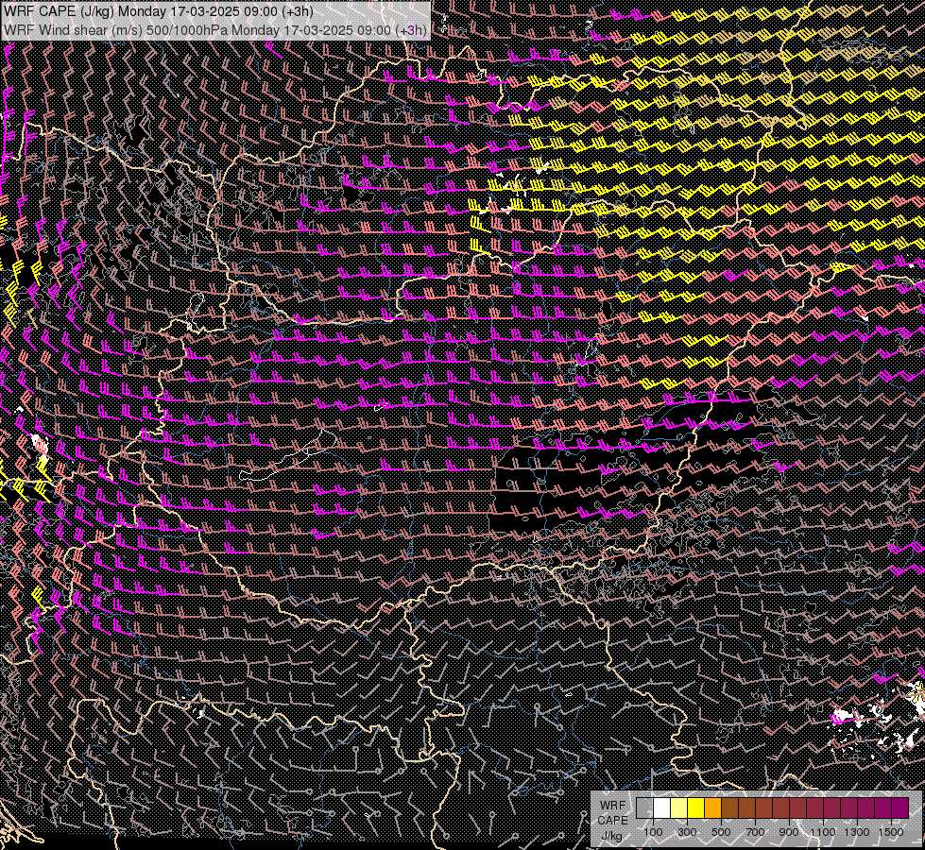Image resolution: width=925 pixels, height=850 pixels.
Task: Click the legend value 500
Action: [x=721, y=832]
